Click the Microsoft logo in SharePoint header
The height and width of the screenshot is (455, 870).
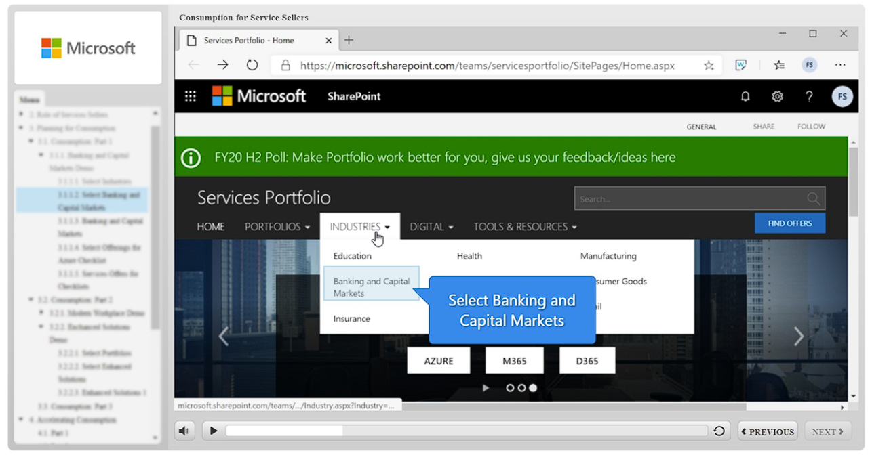[259, 96]
